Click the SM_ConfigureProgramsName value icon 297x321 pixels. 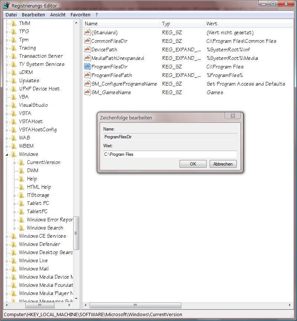[87, 84]
